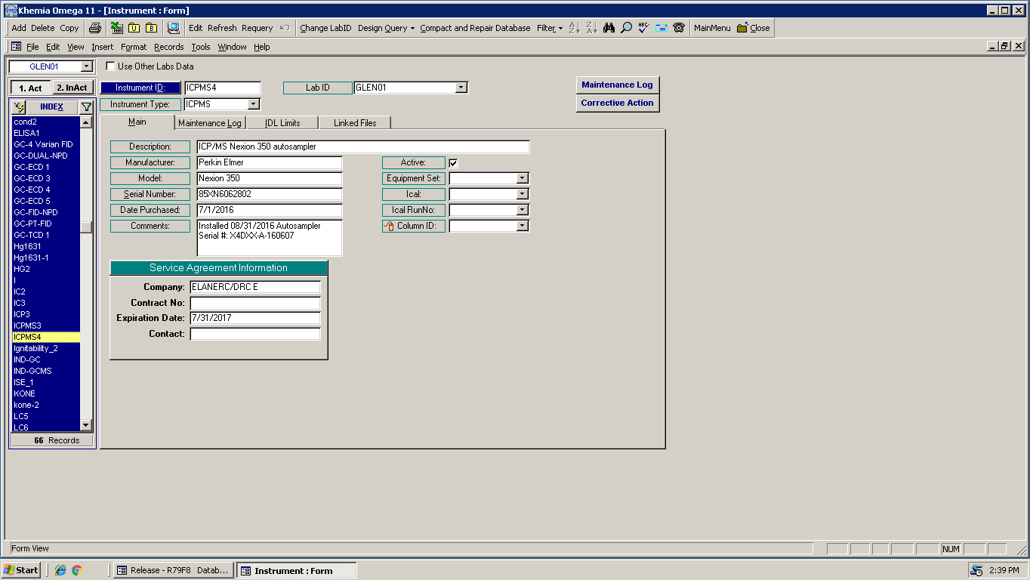Click the system tray clock-globe icon
The width and height of the screenshot is (1030, 580).
click(x=977, y=570)
